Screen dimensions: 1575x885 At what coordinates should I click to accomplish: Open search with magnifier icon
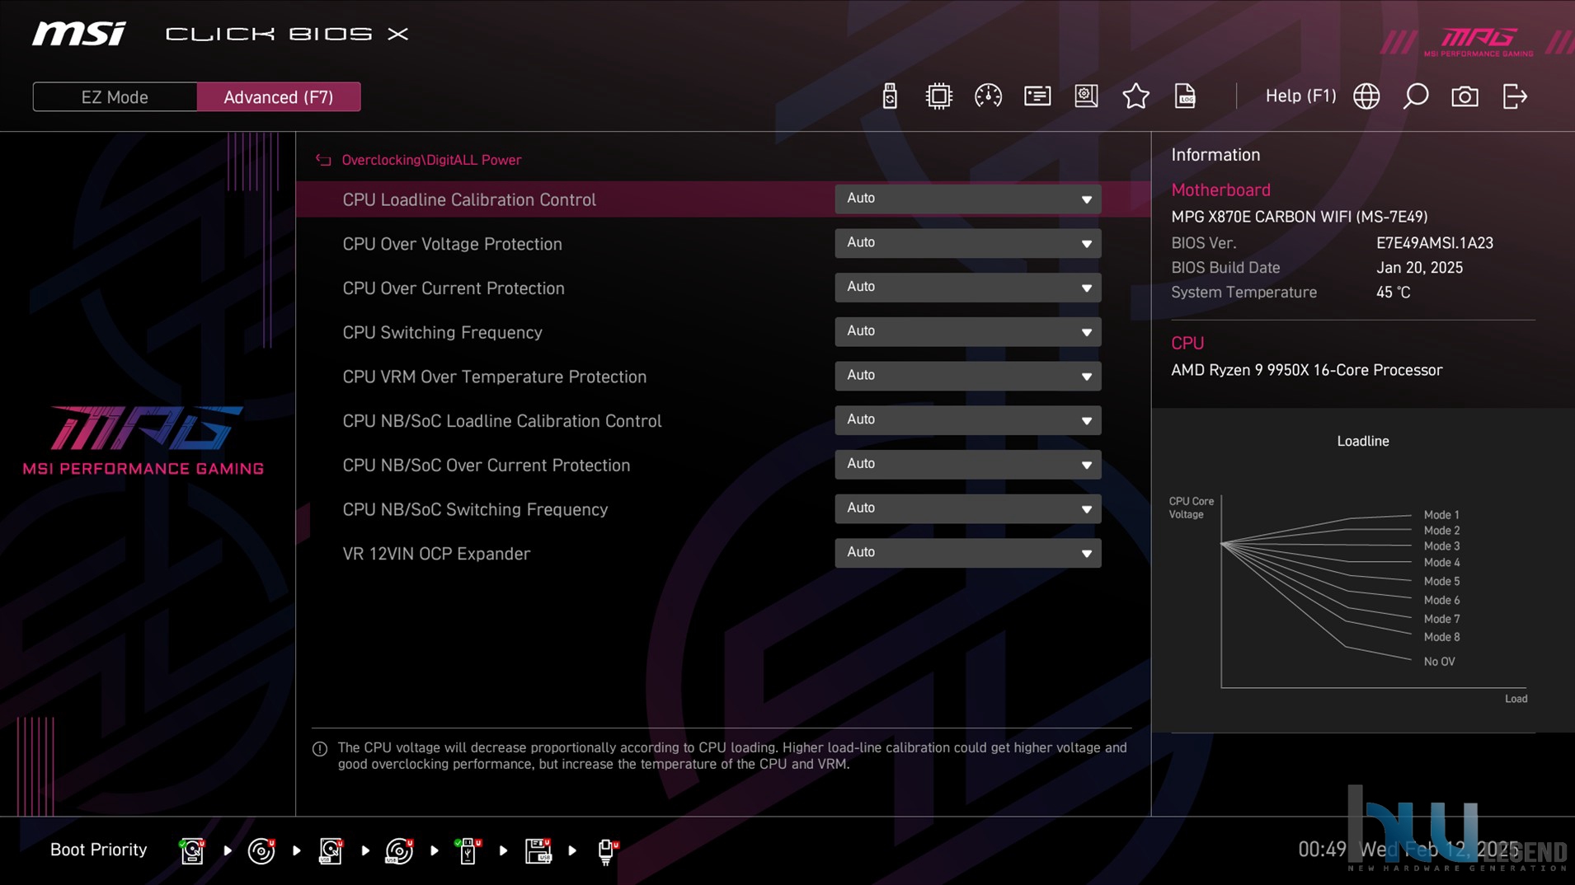(x=1416, y=96)
